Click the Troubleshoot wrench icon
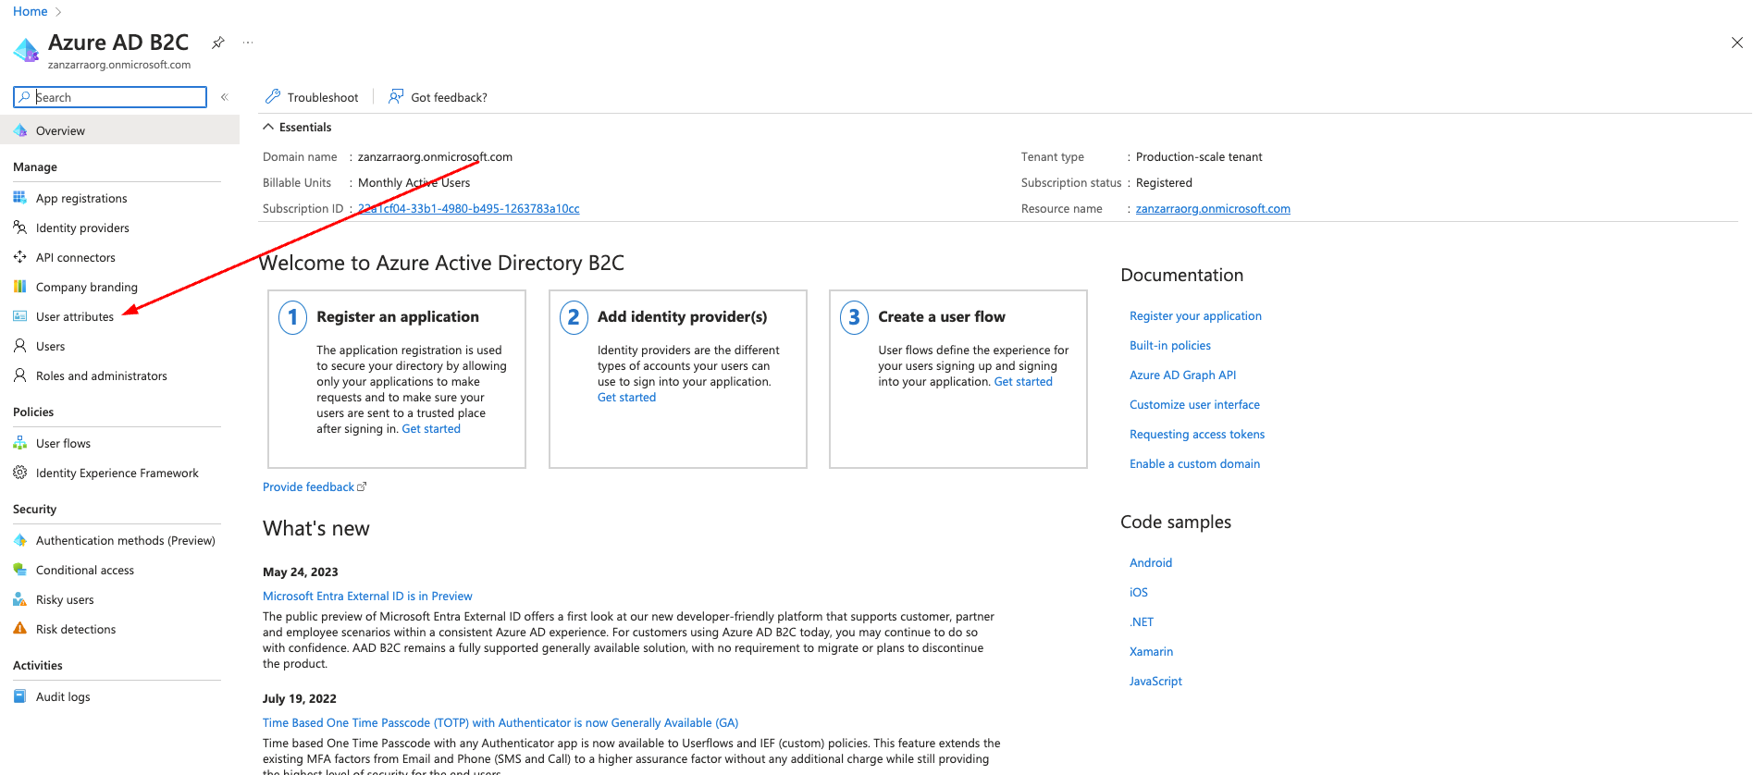 [273, 96]
